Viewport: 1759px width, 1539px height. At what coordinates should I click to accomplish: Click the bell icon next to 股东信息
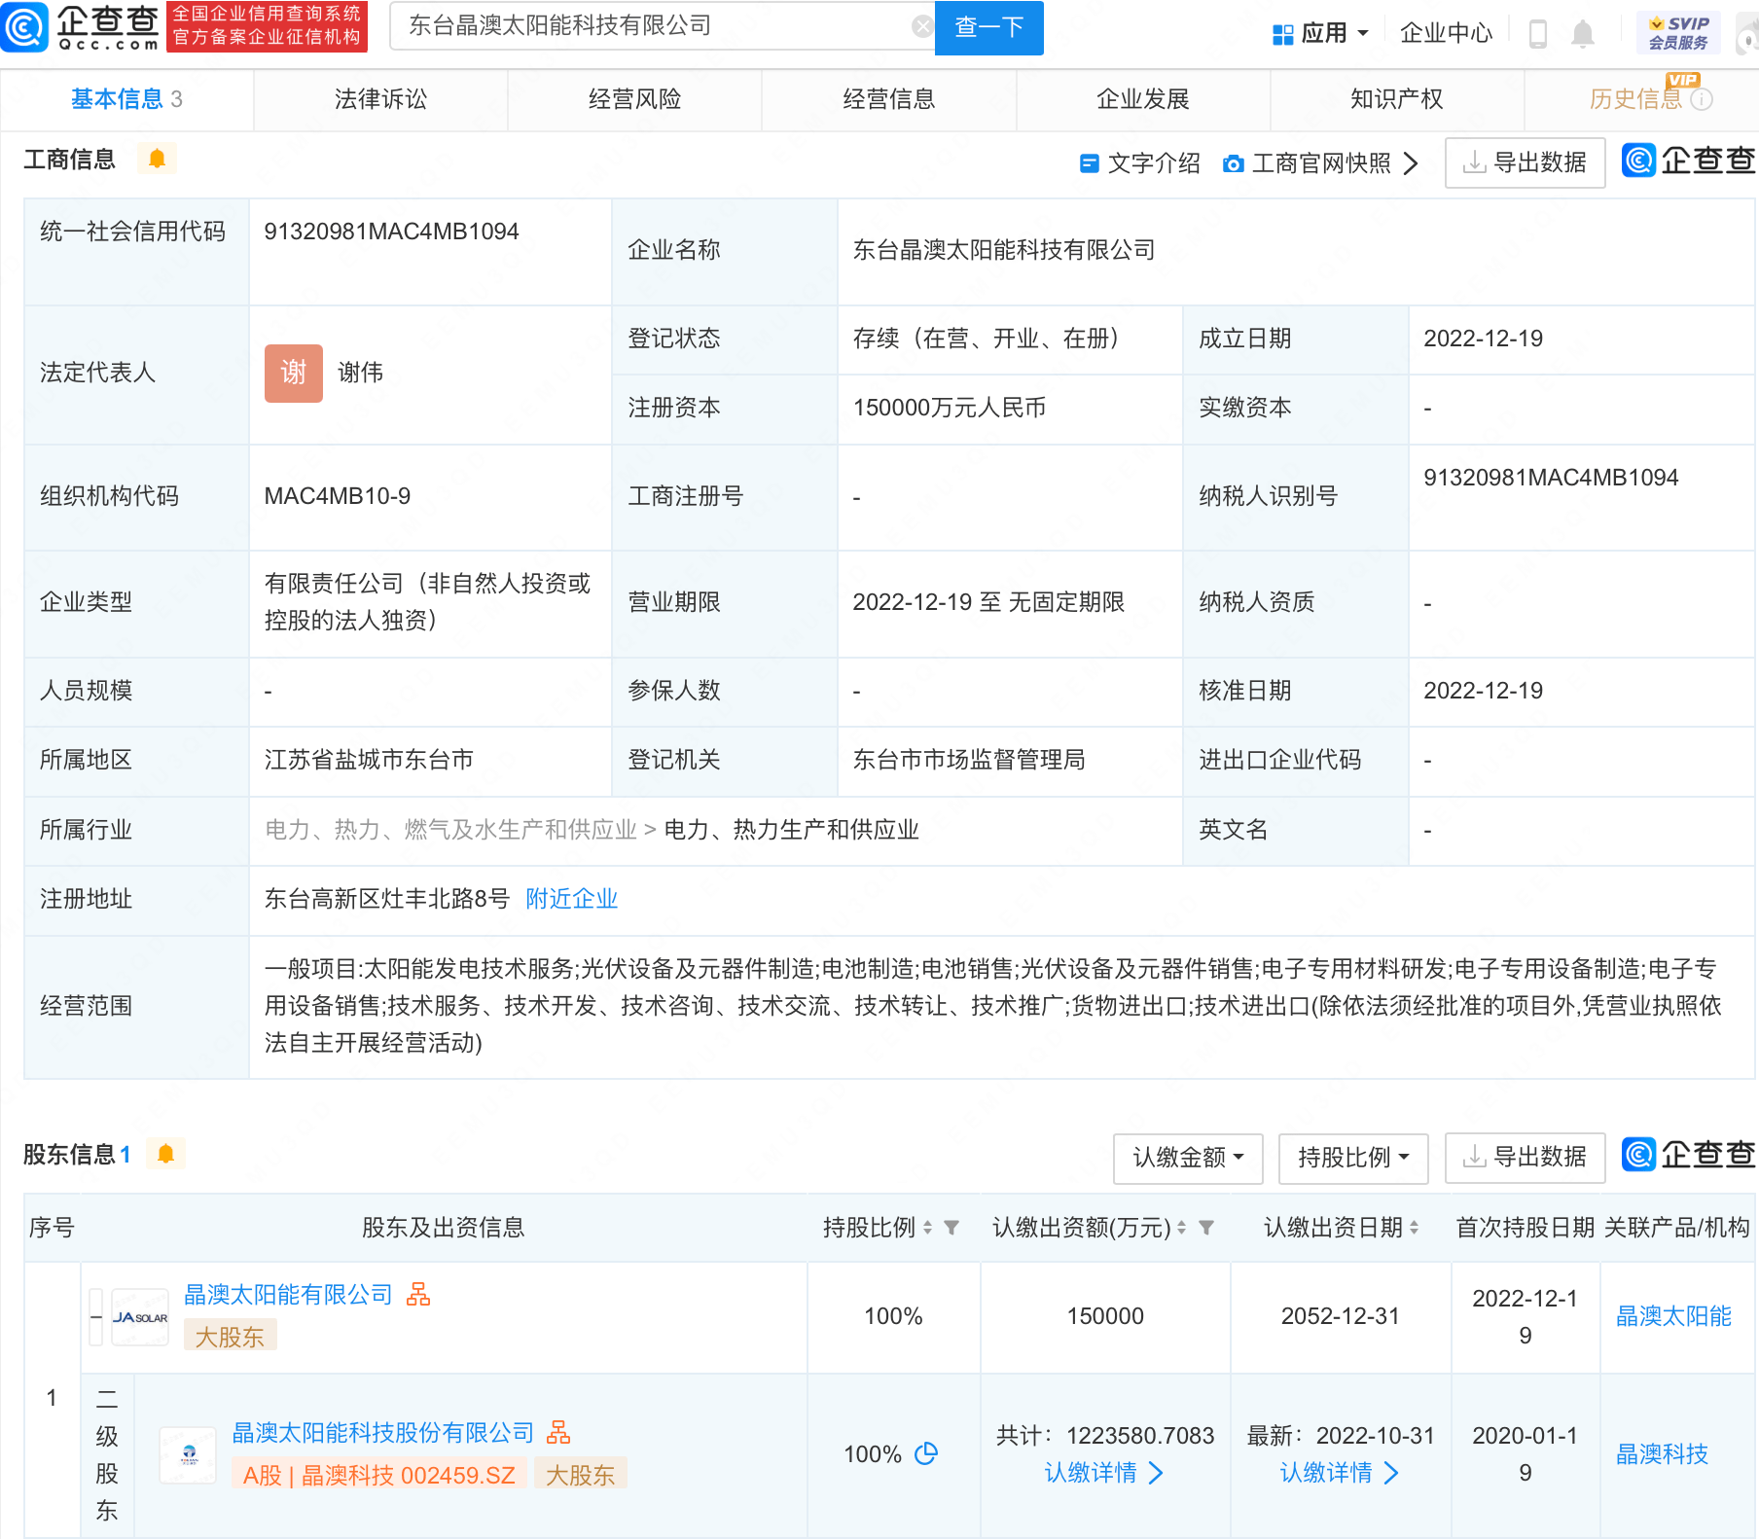click(x=165, y=1154)
